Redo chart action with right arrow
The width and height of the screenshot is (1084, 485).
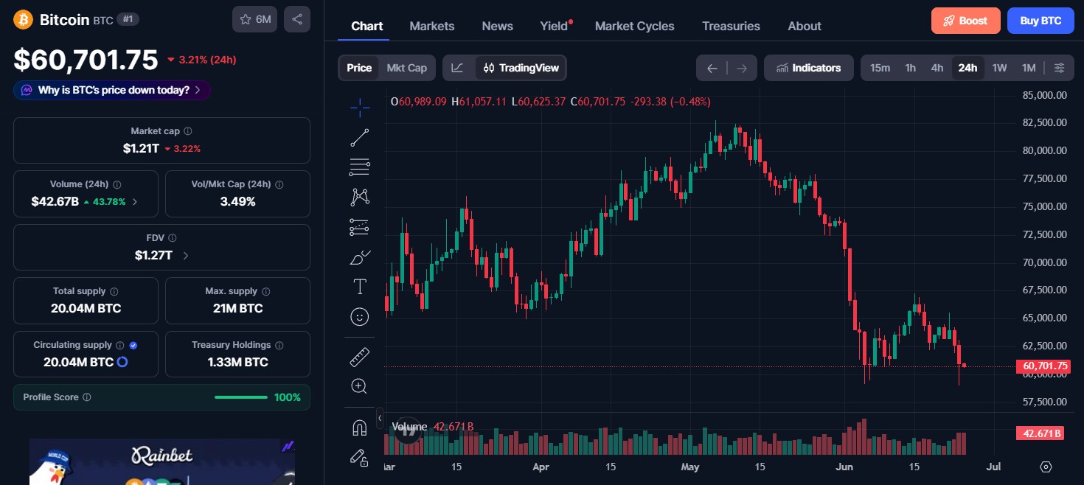pyautogui.click(x=742, y=68)
